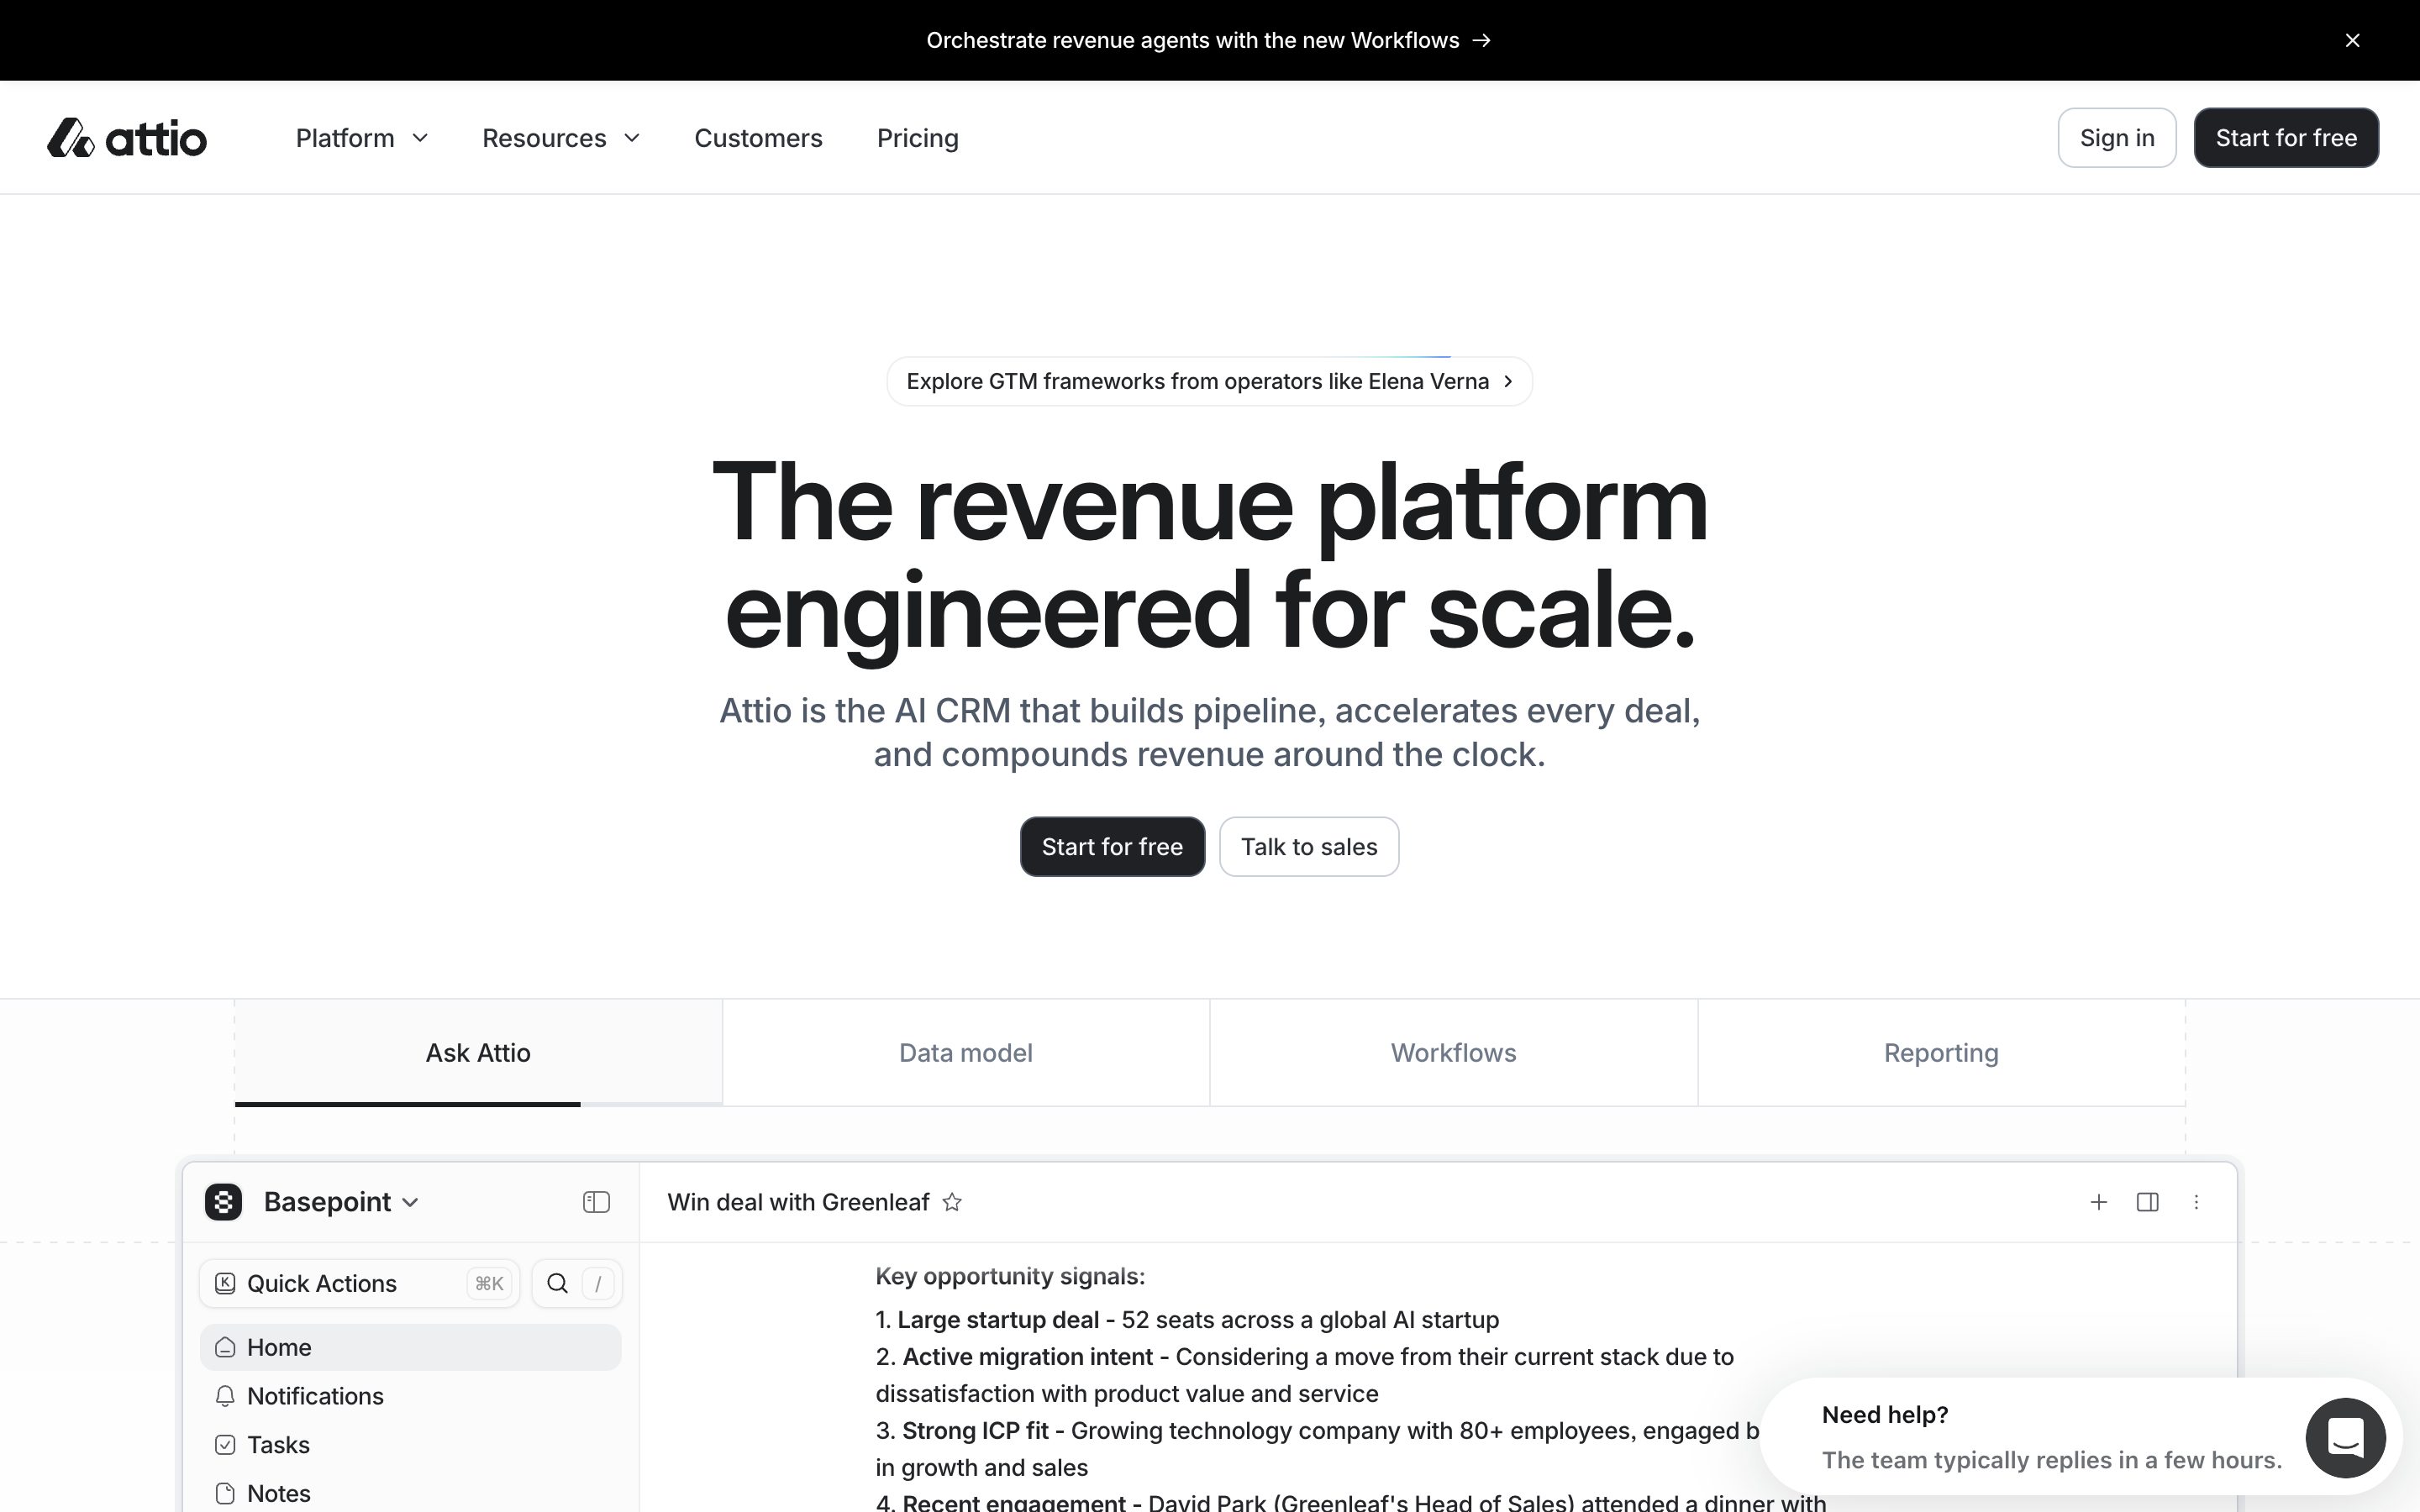Click the Notifications bell icon
Image resolution: width=2420 pixels, height=1512 pixels.
[225, 1396]
